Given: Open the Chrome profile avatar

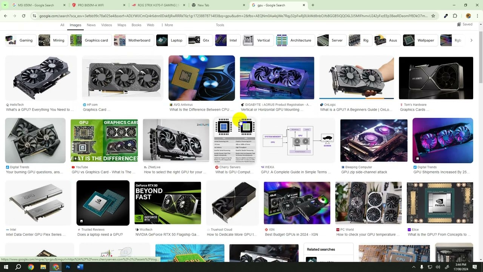Looking at the screenshot, I should coord(468,16).
